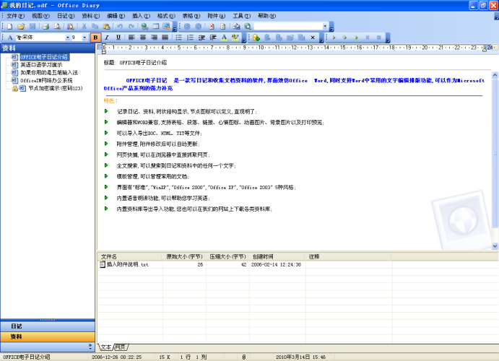Click the green refresh page icon

coord(222,27)
